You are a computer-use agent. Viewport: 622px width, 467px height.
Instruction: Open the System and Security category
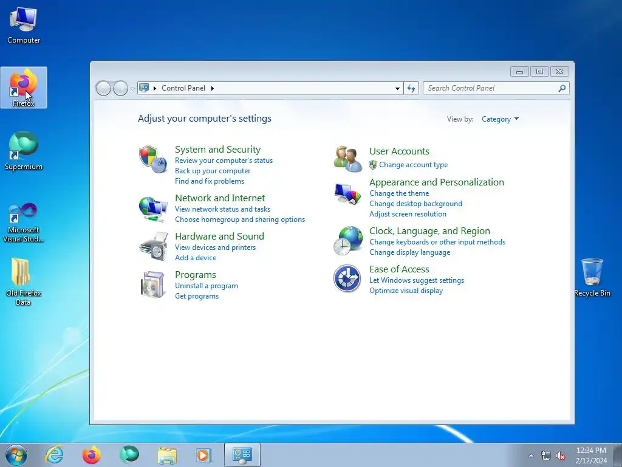coord(218,150)
